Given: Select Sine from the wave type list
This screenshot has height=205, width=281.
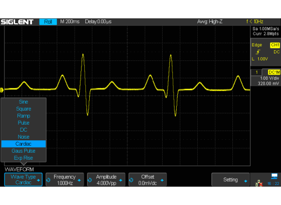Looking at the screenshot, I should (x=23, y=102).
